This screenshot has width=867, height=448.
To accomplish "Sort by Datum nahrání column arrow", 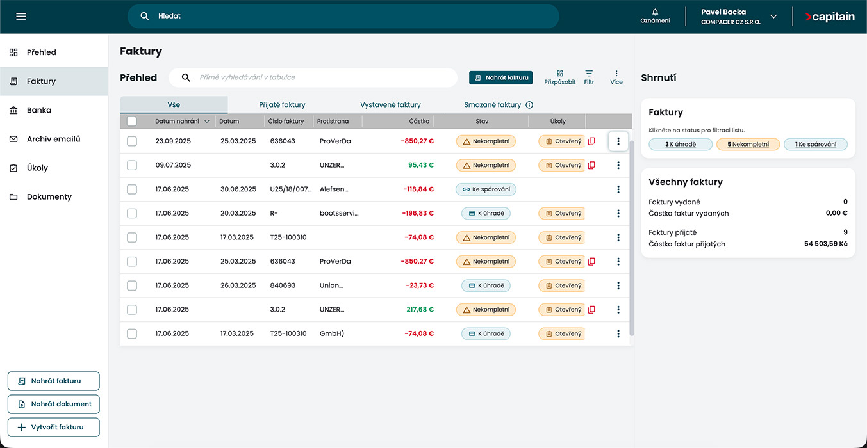I will 206,121.
